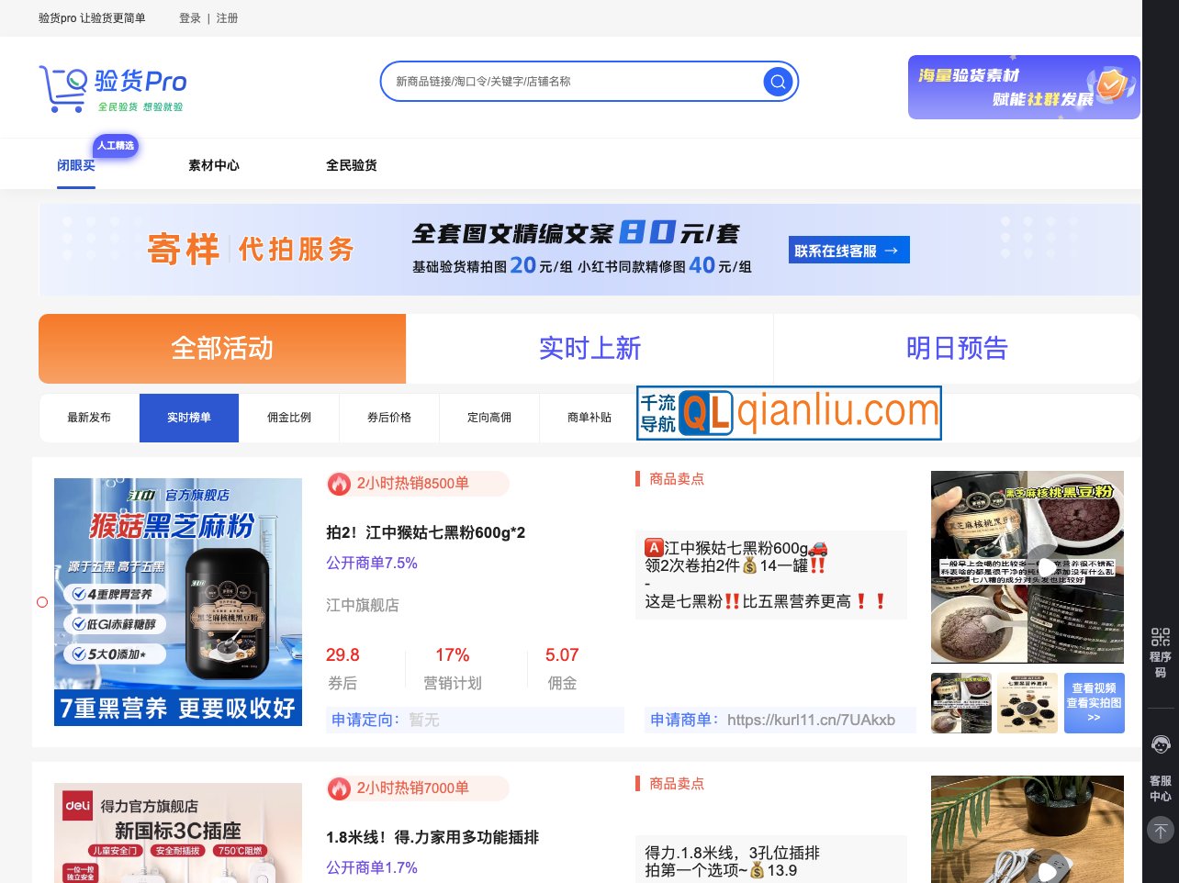The image size is (1179, 883).
Task: Open the 全民验货 menu item
Action: click(x=352, y=165)
